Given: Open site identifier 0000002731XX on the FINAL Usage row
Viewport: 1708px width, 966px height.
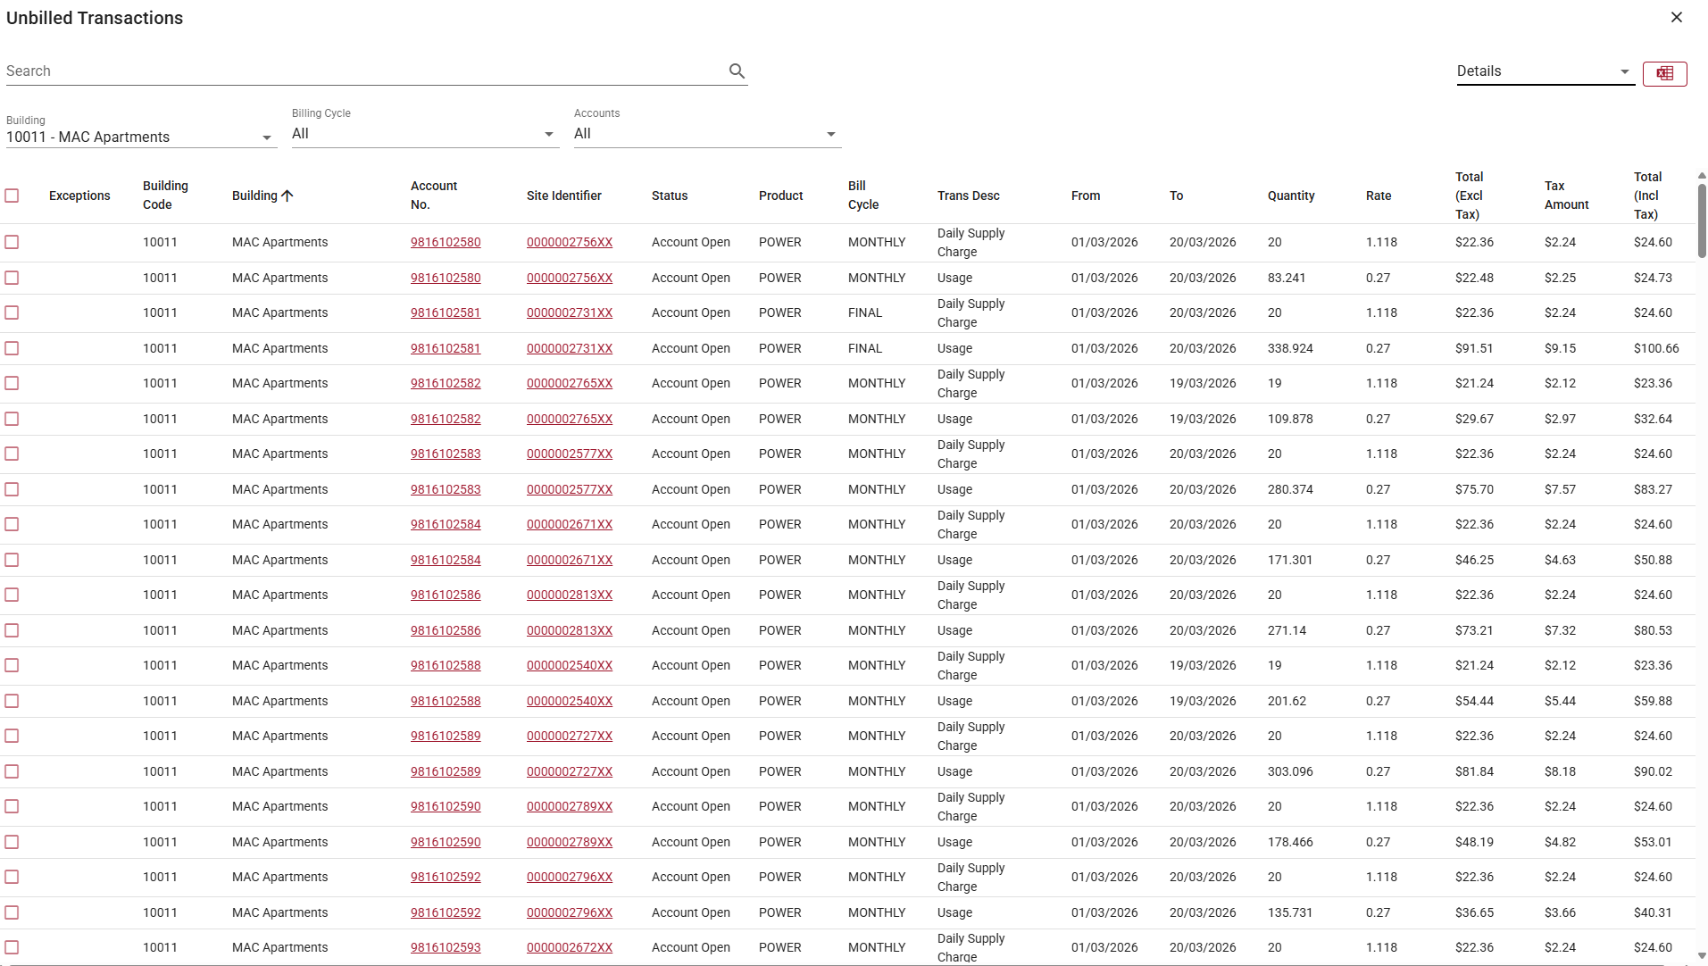Looking at the screenshot, I should coord(570,348).
